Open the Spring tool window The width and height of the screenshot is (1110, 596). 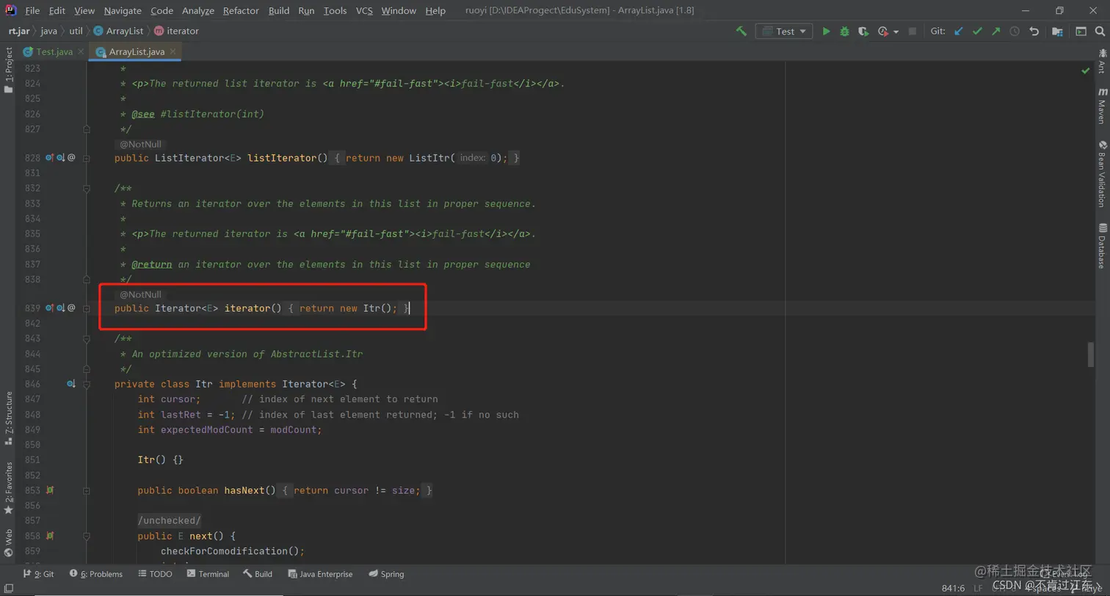pyautogui.click(x=386, y=574)
